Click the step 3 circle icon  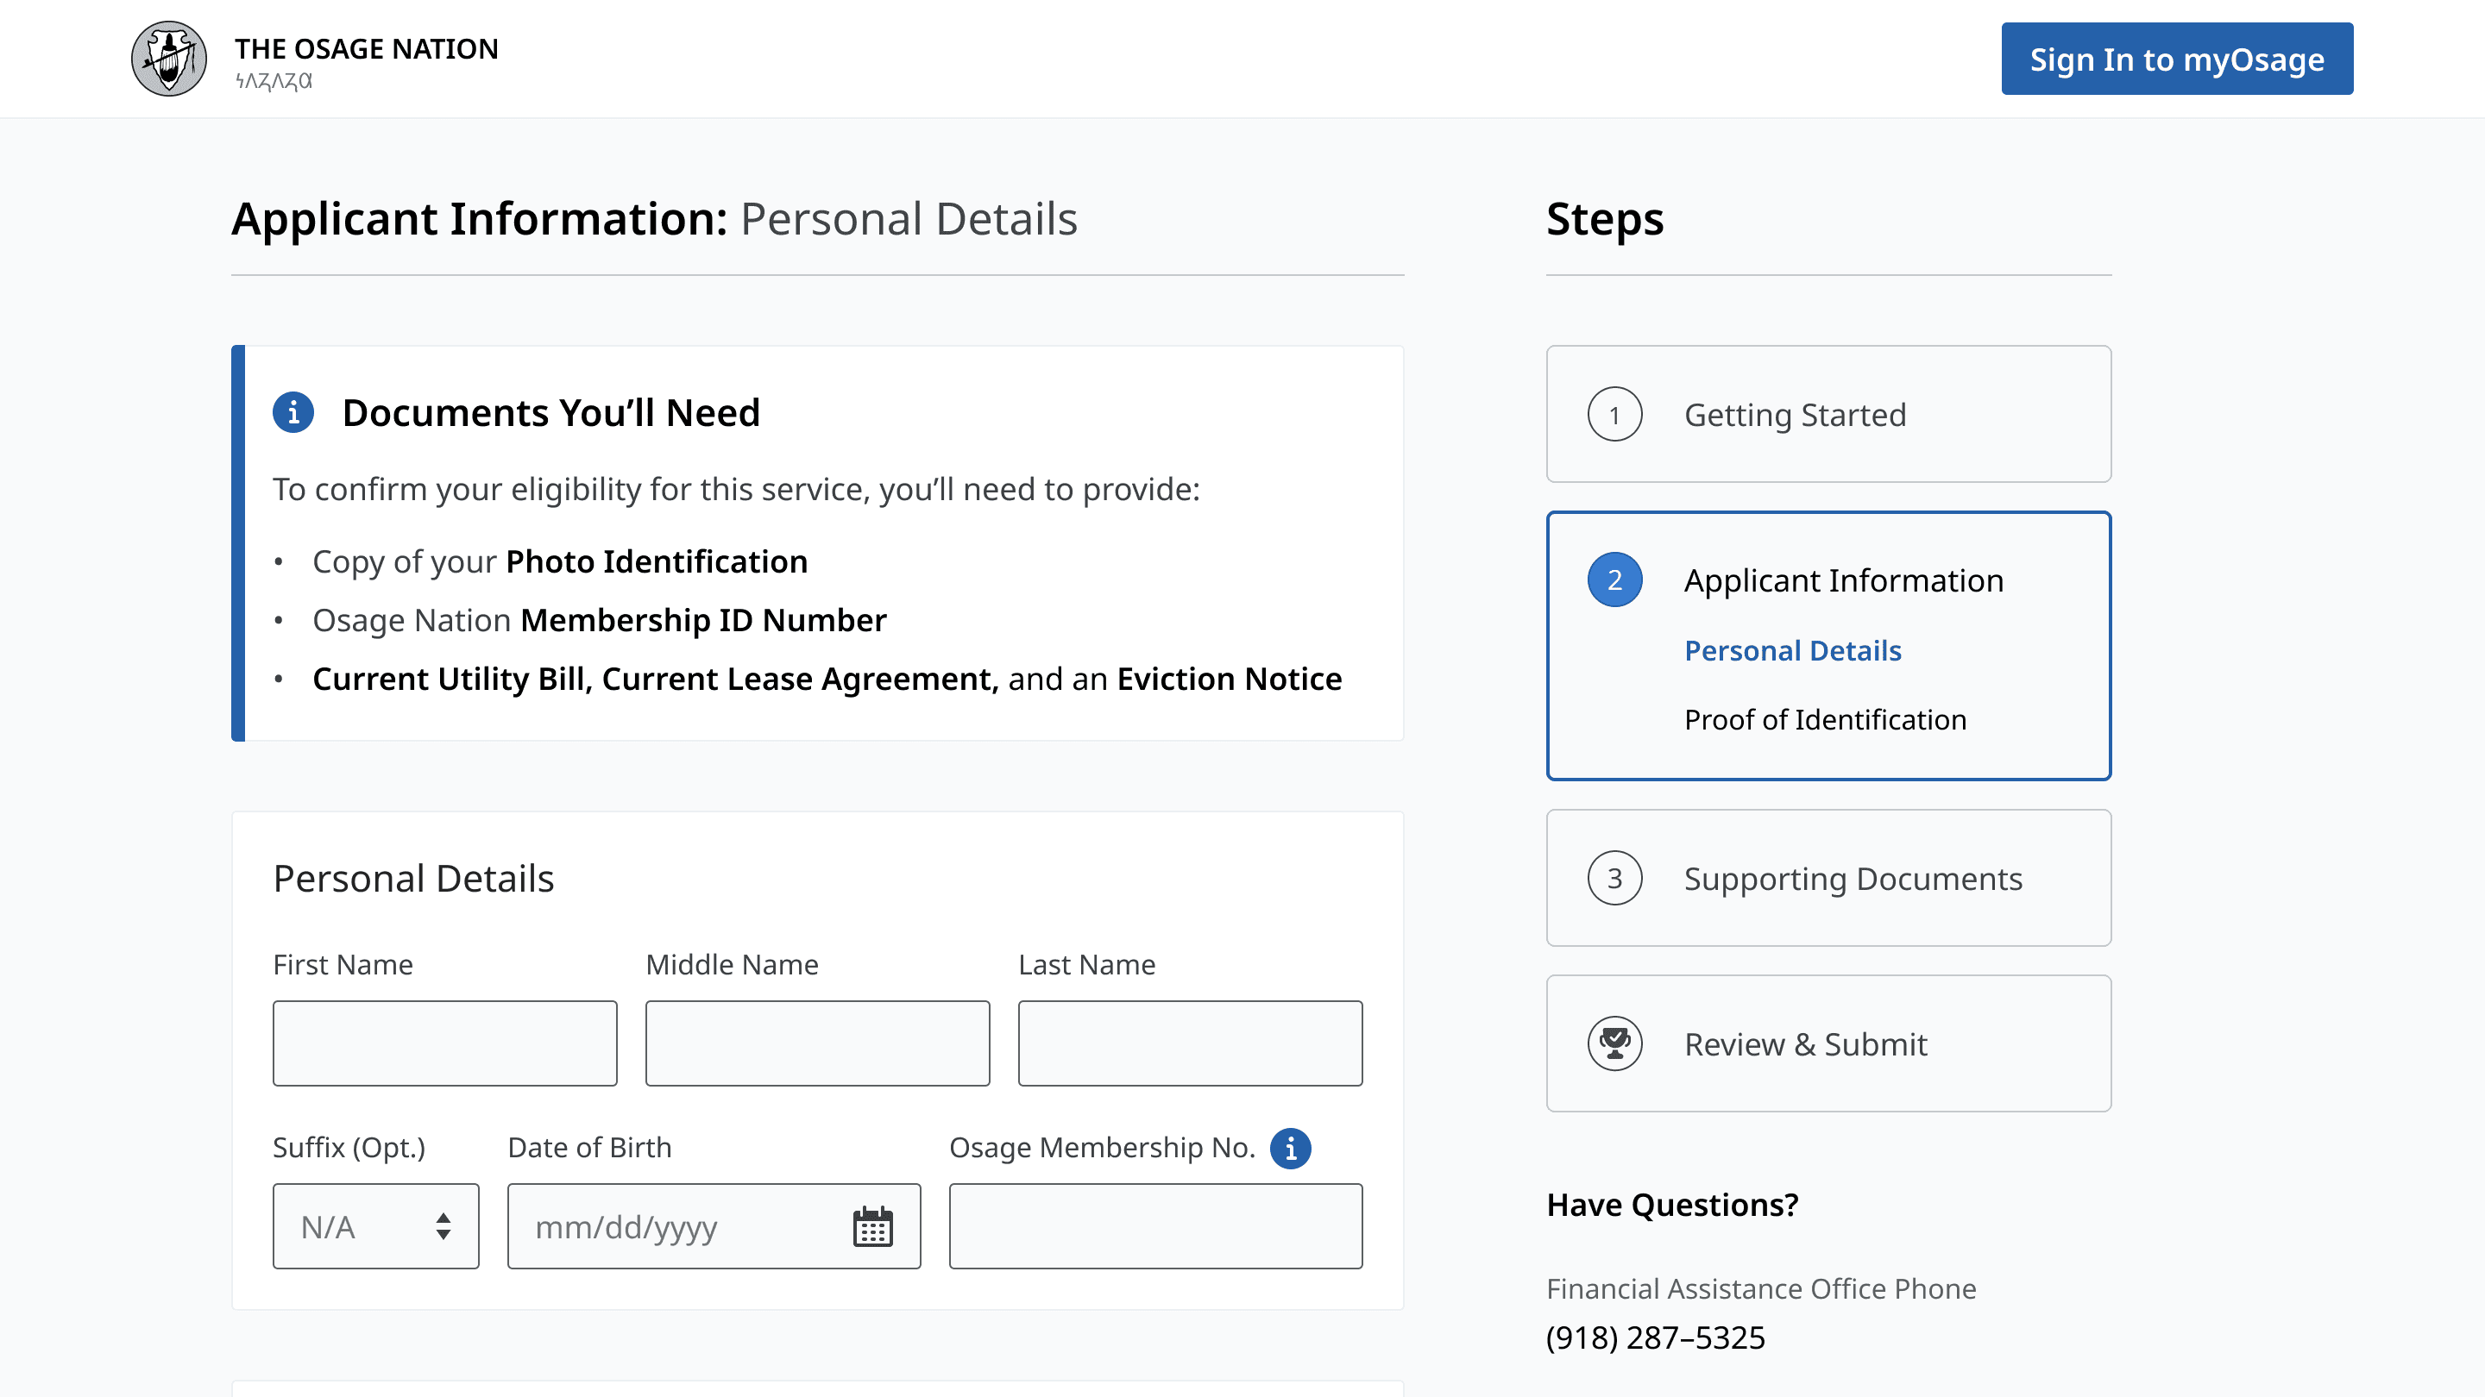pyautogui.click(x=1614, y=879)
